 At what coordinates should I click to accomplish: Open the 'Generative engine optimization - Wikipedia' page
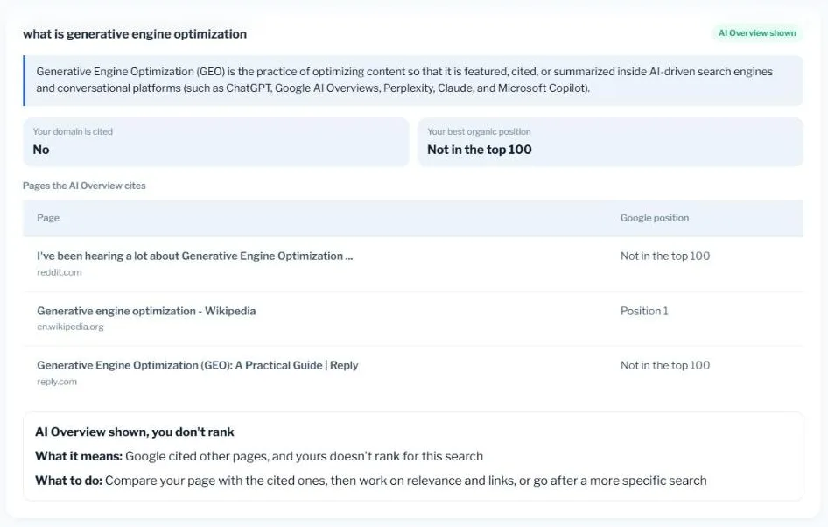pos(146,311)
